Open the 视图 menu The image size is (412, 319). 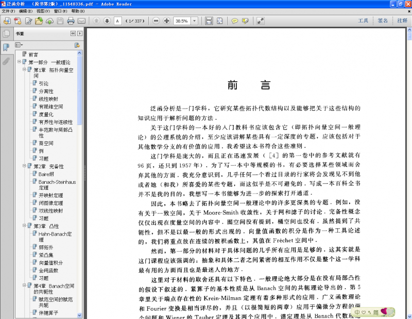pyautogui.click(x=43, y=11)
